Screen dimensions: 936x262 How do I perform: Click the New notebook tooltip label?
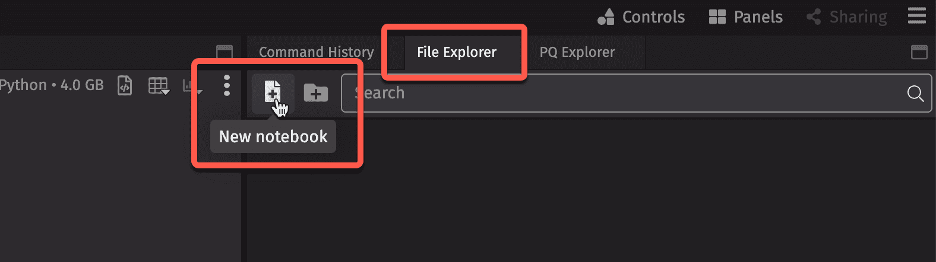[273, 136]
